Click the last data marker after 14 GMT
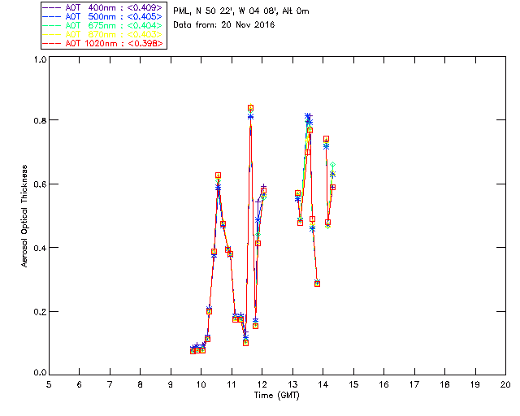The image size is (520, 416). pyautogui.click(x=333, y=187)
